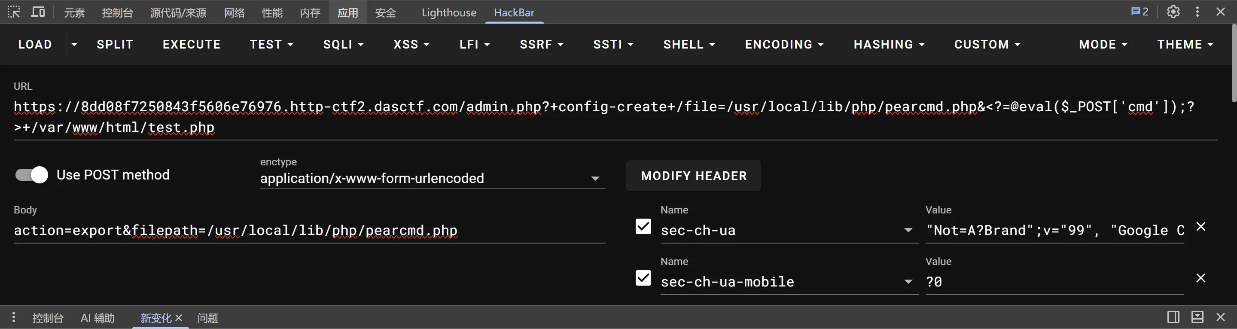Open the MODE dropdown menu
Viewport: 1237px width, 329px height.
point(1103,44)
